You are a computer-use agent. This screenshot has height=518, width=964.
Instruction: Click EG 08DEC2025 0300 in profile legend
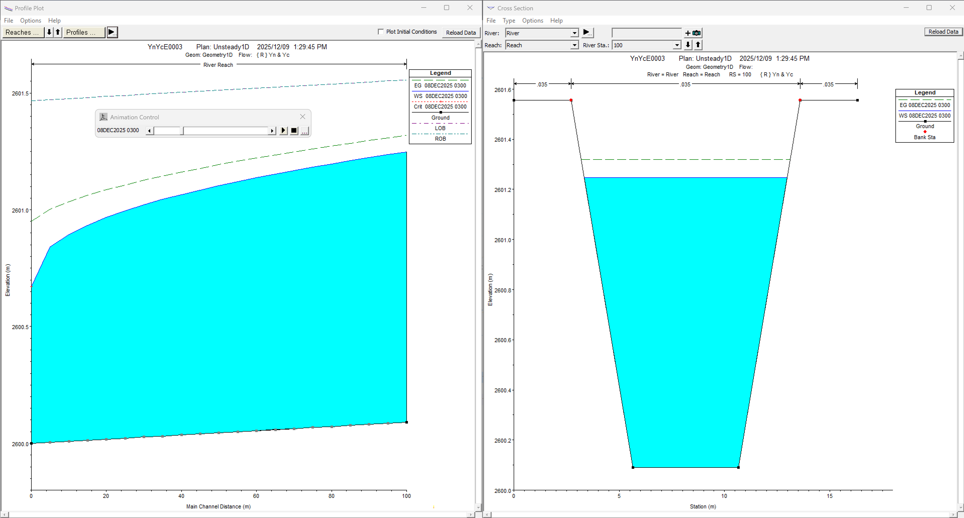point(440,85)
